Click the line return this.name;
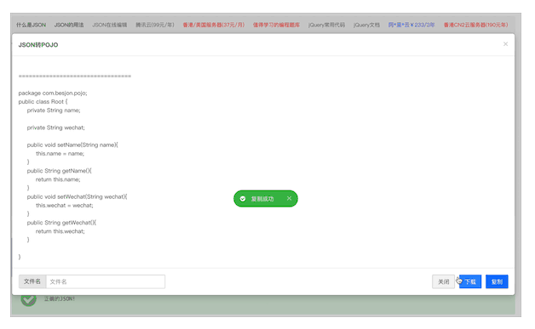 pyautogui.click(x=58, y=179)
